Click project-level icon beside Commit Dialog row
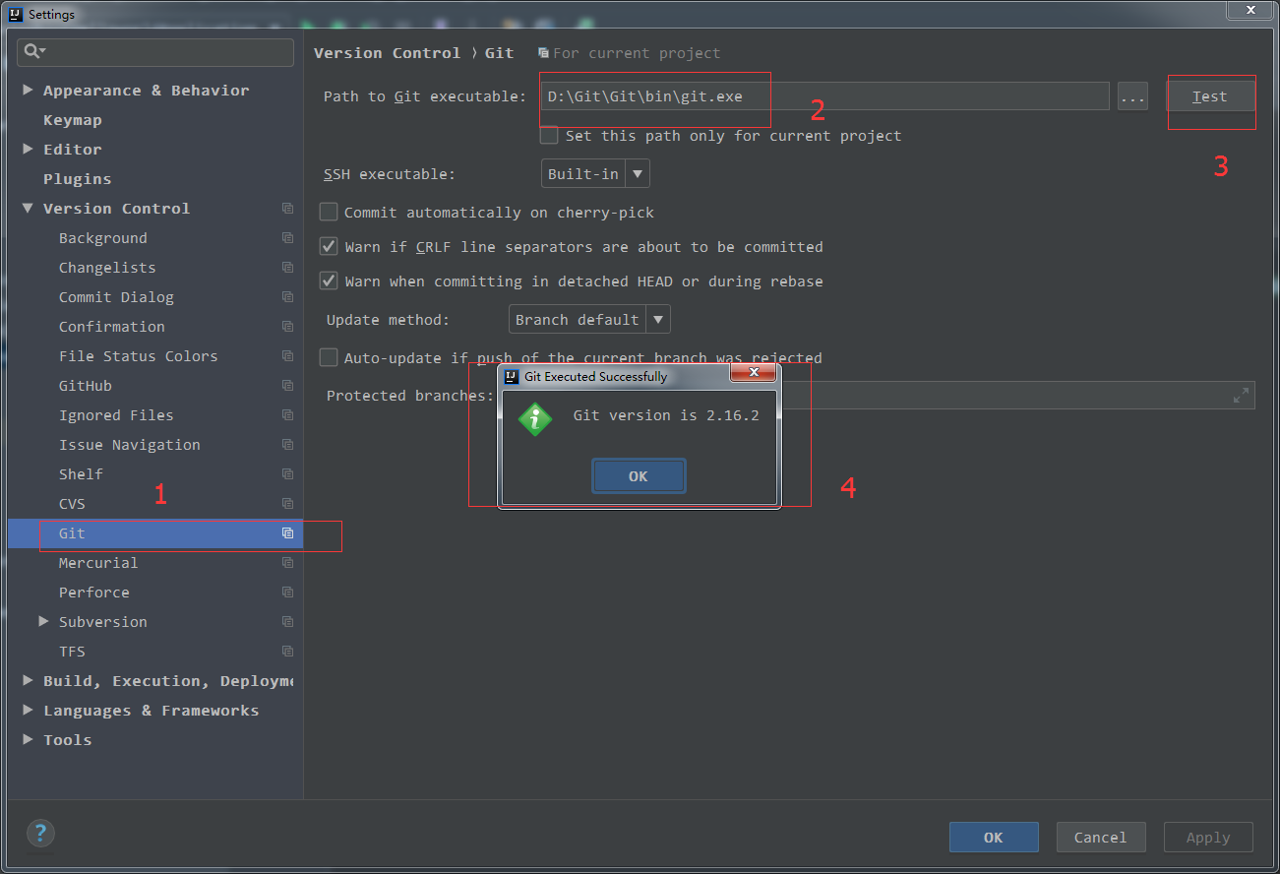Screen dimensions: 1280x874 (287, 297)
